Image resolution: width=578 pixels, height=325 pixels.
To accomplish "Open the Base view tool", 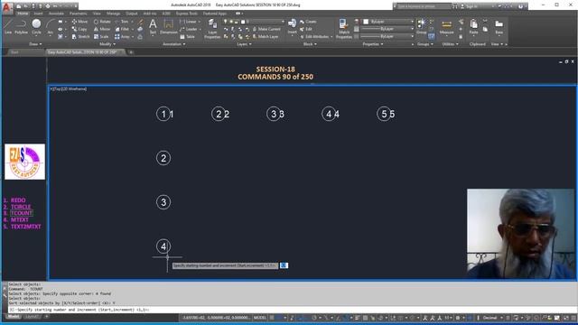I will tap(499, 26).
